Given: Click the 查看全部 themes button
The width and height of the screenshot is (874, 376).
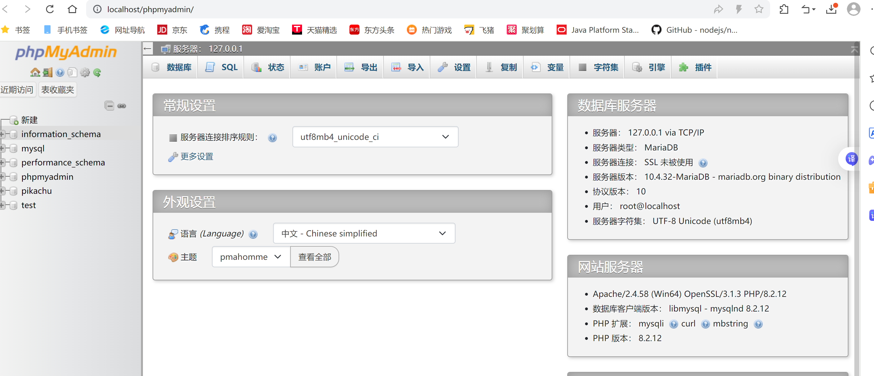Looking at the screenshot, I should 315,257.
